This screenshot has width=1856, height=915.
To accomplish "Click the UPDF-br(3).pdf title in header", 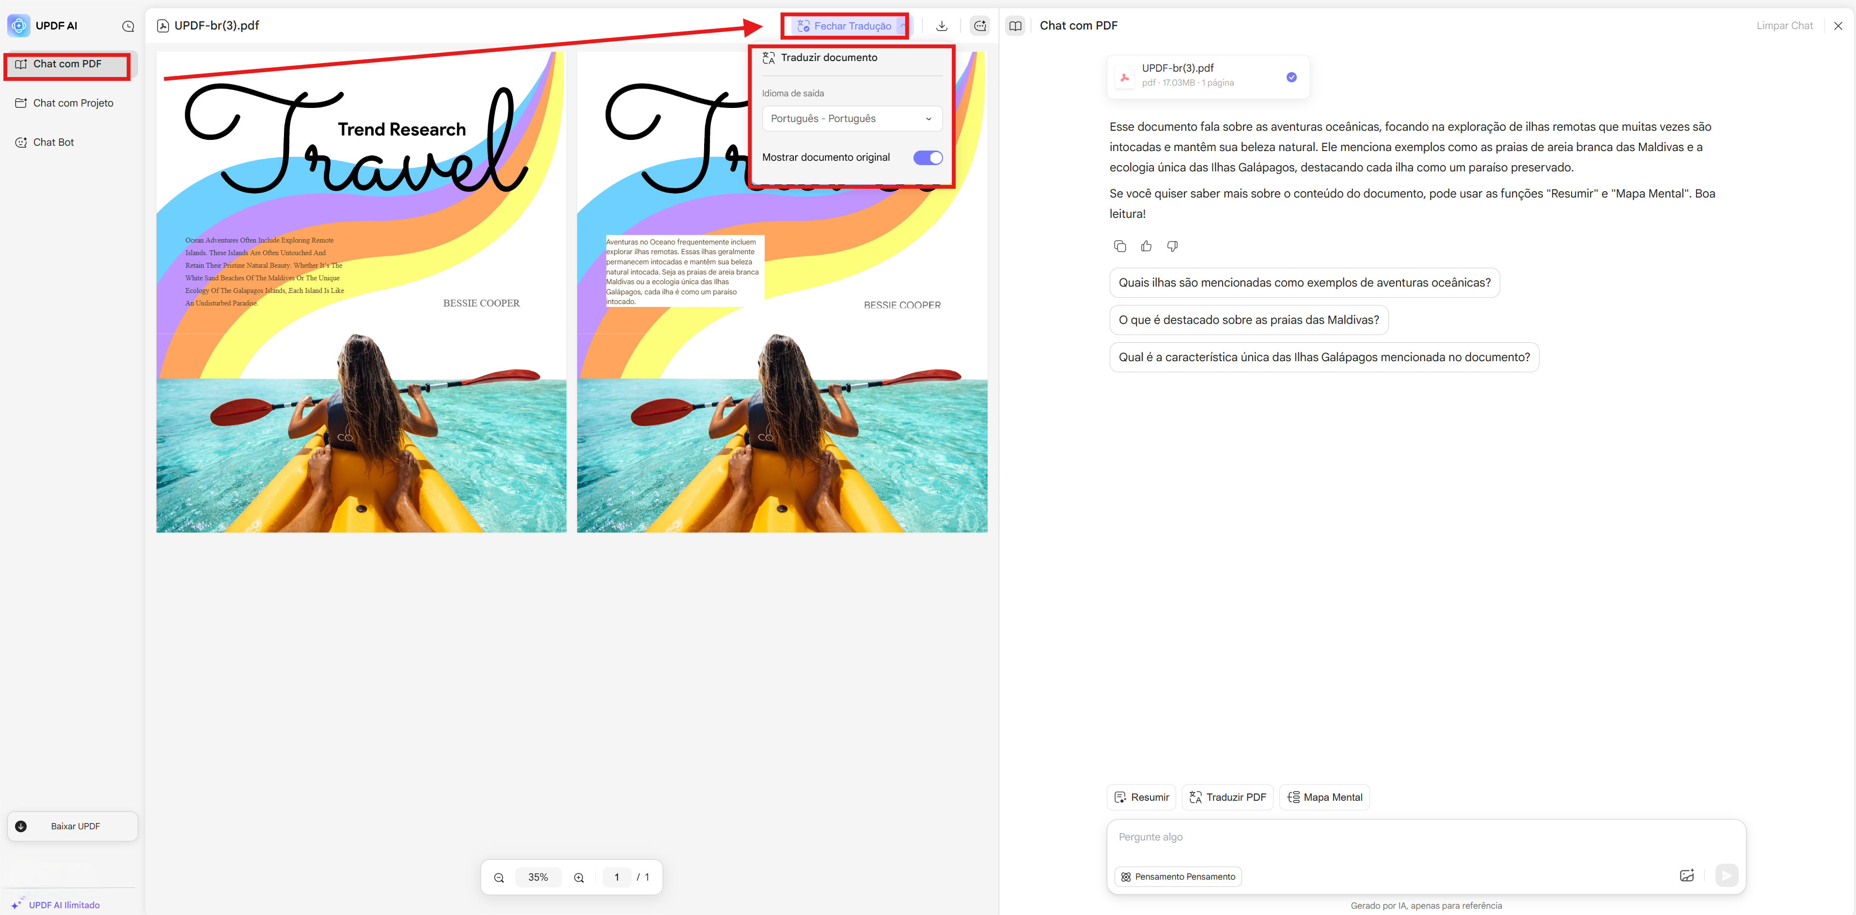I will point(217,26).
